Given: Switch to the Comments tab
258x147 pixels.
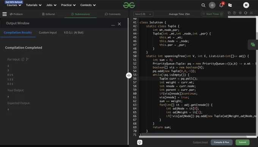Looking at the screenshot, I should click(113, 14).
